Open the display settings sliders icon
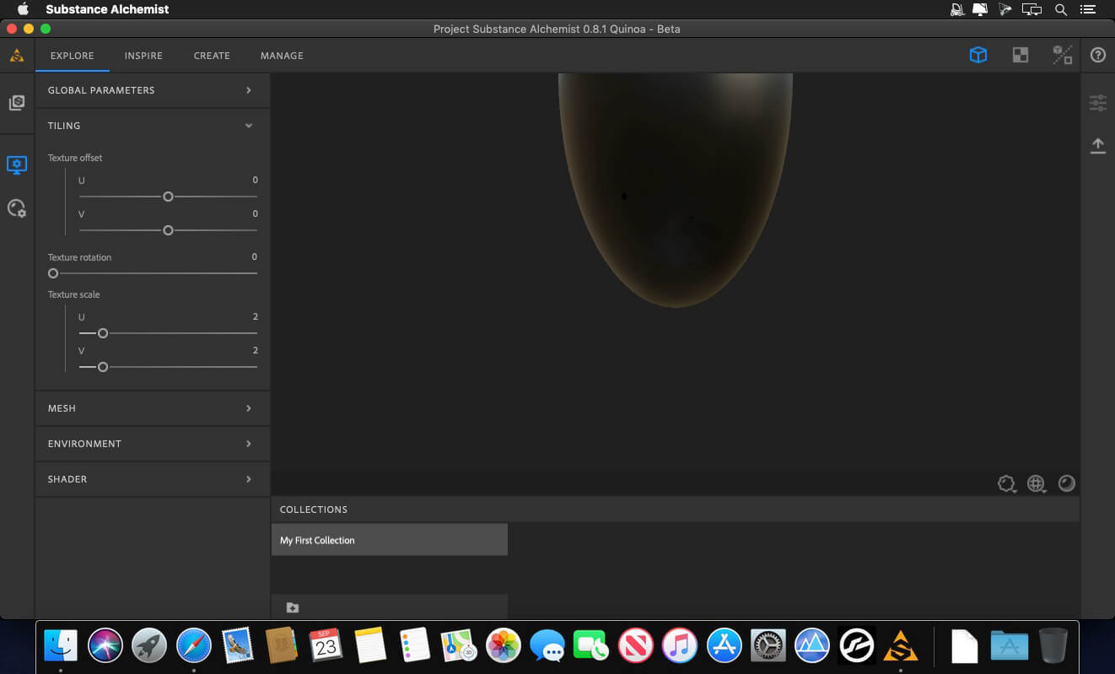 point(1098,101)
